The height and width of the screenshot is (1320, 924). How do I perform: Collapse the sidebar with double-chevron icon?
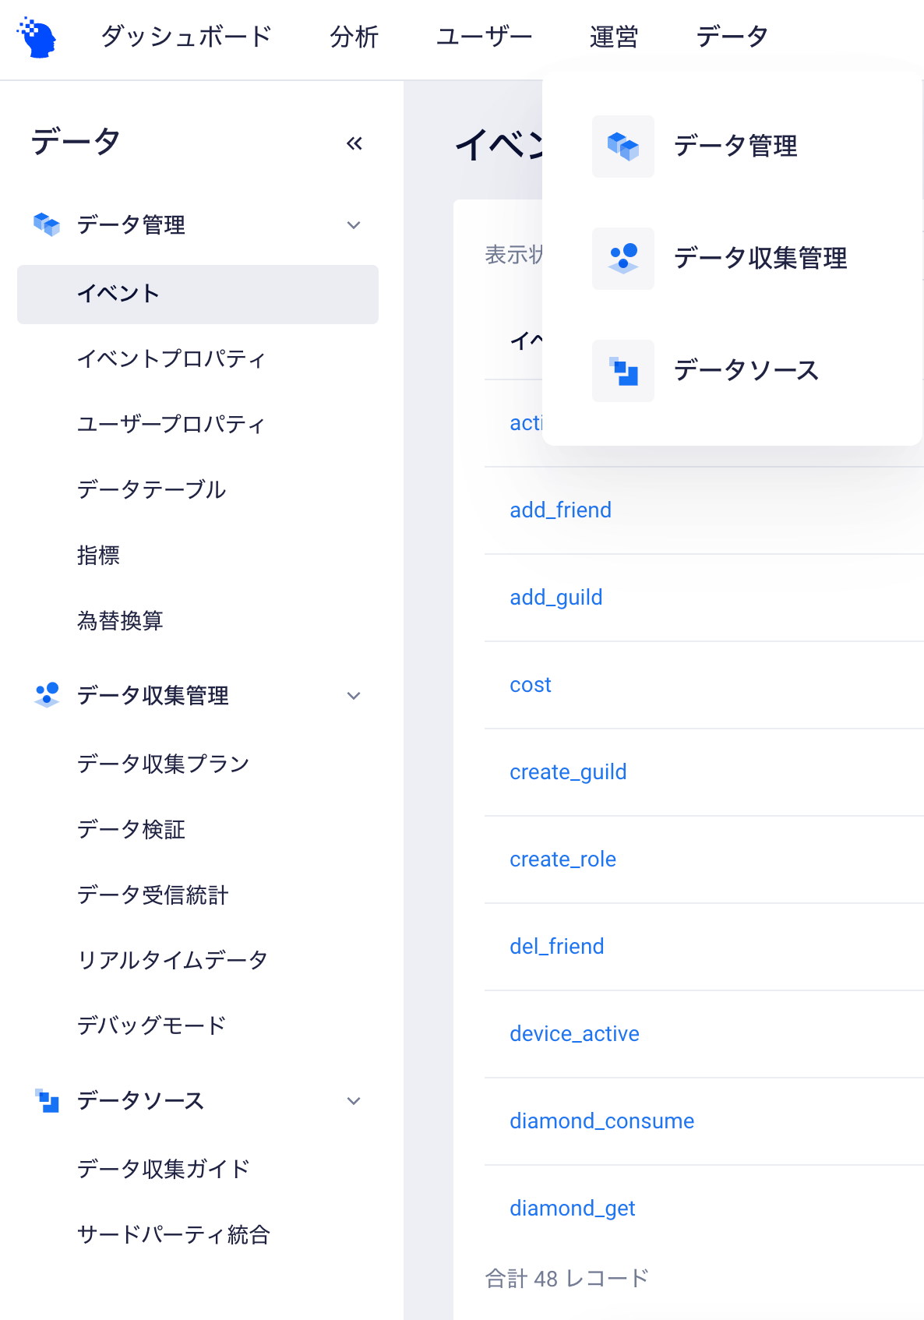[354, 143]
